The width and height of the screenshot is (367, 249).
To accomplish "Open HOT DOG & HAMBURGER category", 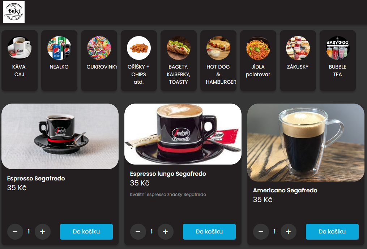I will [218, 61].
